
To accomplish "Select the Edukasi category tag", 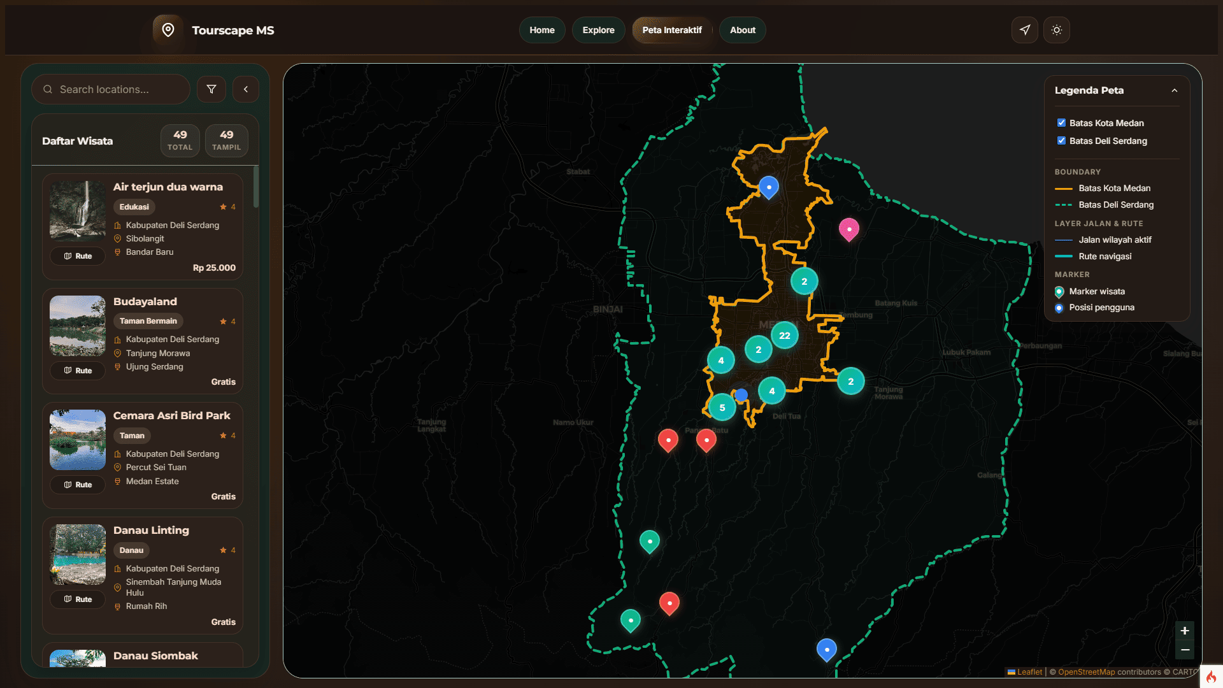I will pos(134,207).
